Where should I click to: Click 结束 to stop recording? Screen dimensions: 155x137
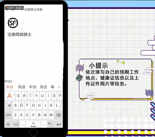pyautogui.click(x=19, y=8)
